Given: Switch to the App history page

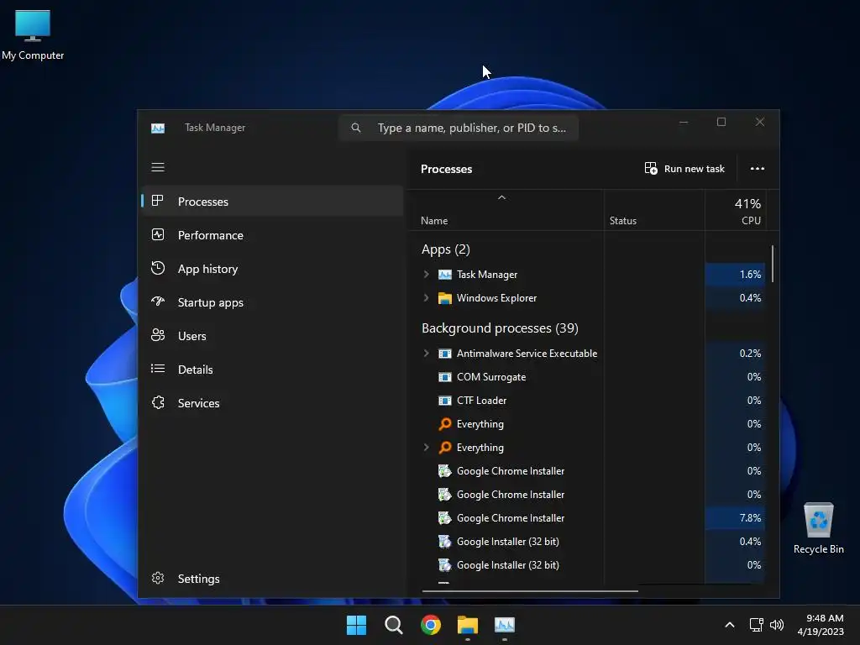Looking at the screenshot, I should pos(273,269).
